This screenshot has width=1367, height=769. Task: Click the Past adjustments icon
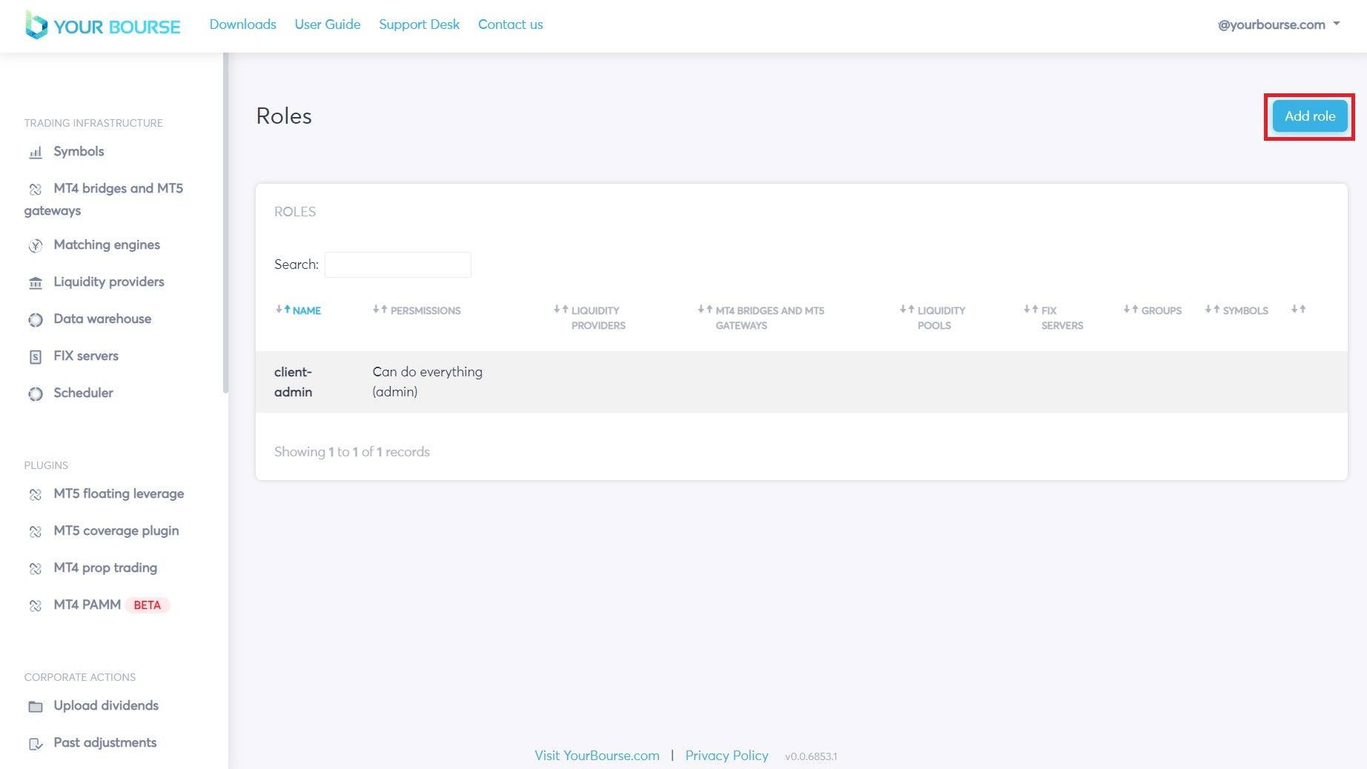pos(36,744)
